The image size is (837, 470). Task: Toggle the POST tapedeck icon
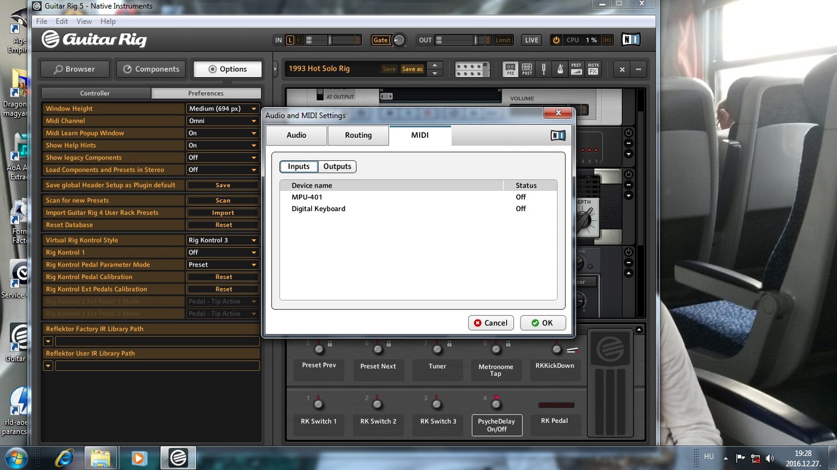point(527,69)
